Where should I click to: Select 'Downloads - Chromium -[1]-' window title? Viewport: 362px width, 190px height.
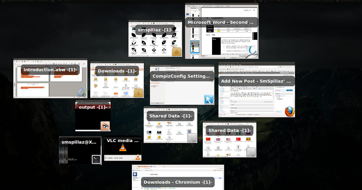pos(178,182)
